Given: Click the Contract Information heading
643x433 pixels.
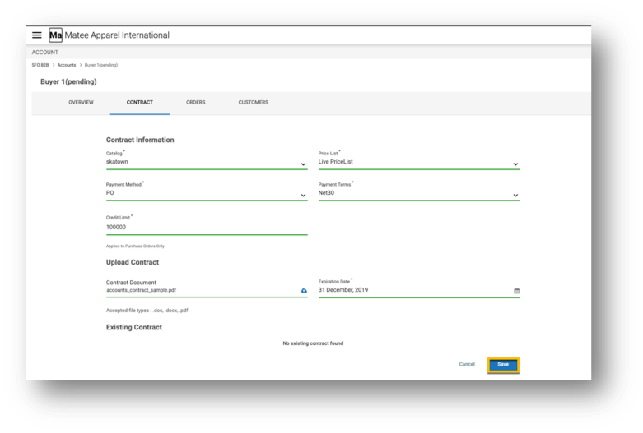Looking at the screenshot, I should click(140, 140).
